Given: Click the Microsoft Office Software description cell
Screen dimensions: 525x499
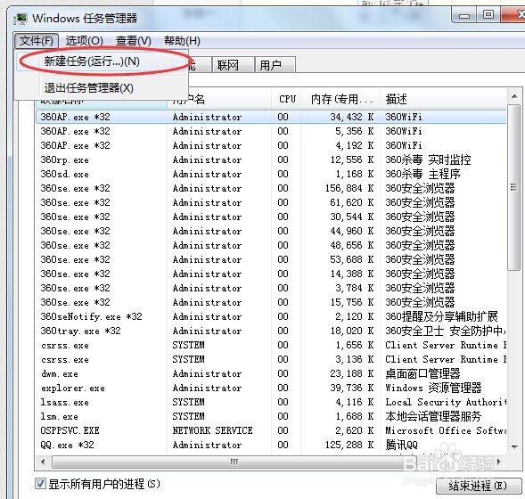Looking at the screenshot, I should point(446,430).
